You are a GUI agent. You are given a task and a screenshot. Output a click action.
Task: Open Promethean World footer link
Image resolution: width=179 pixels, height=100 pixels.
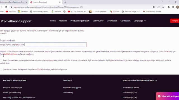(131, 88)
